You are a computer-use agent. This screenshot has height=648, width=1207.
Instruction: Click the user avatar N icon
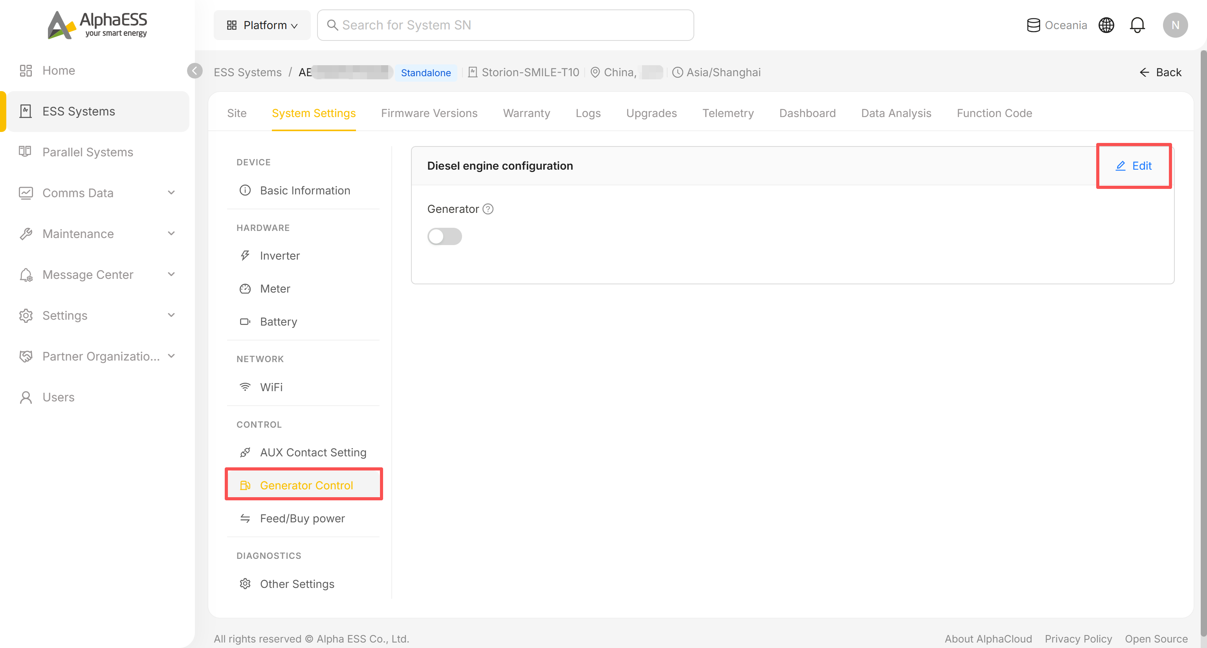[x=1175, y=25]
